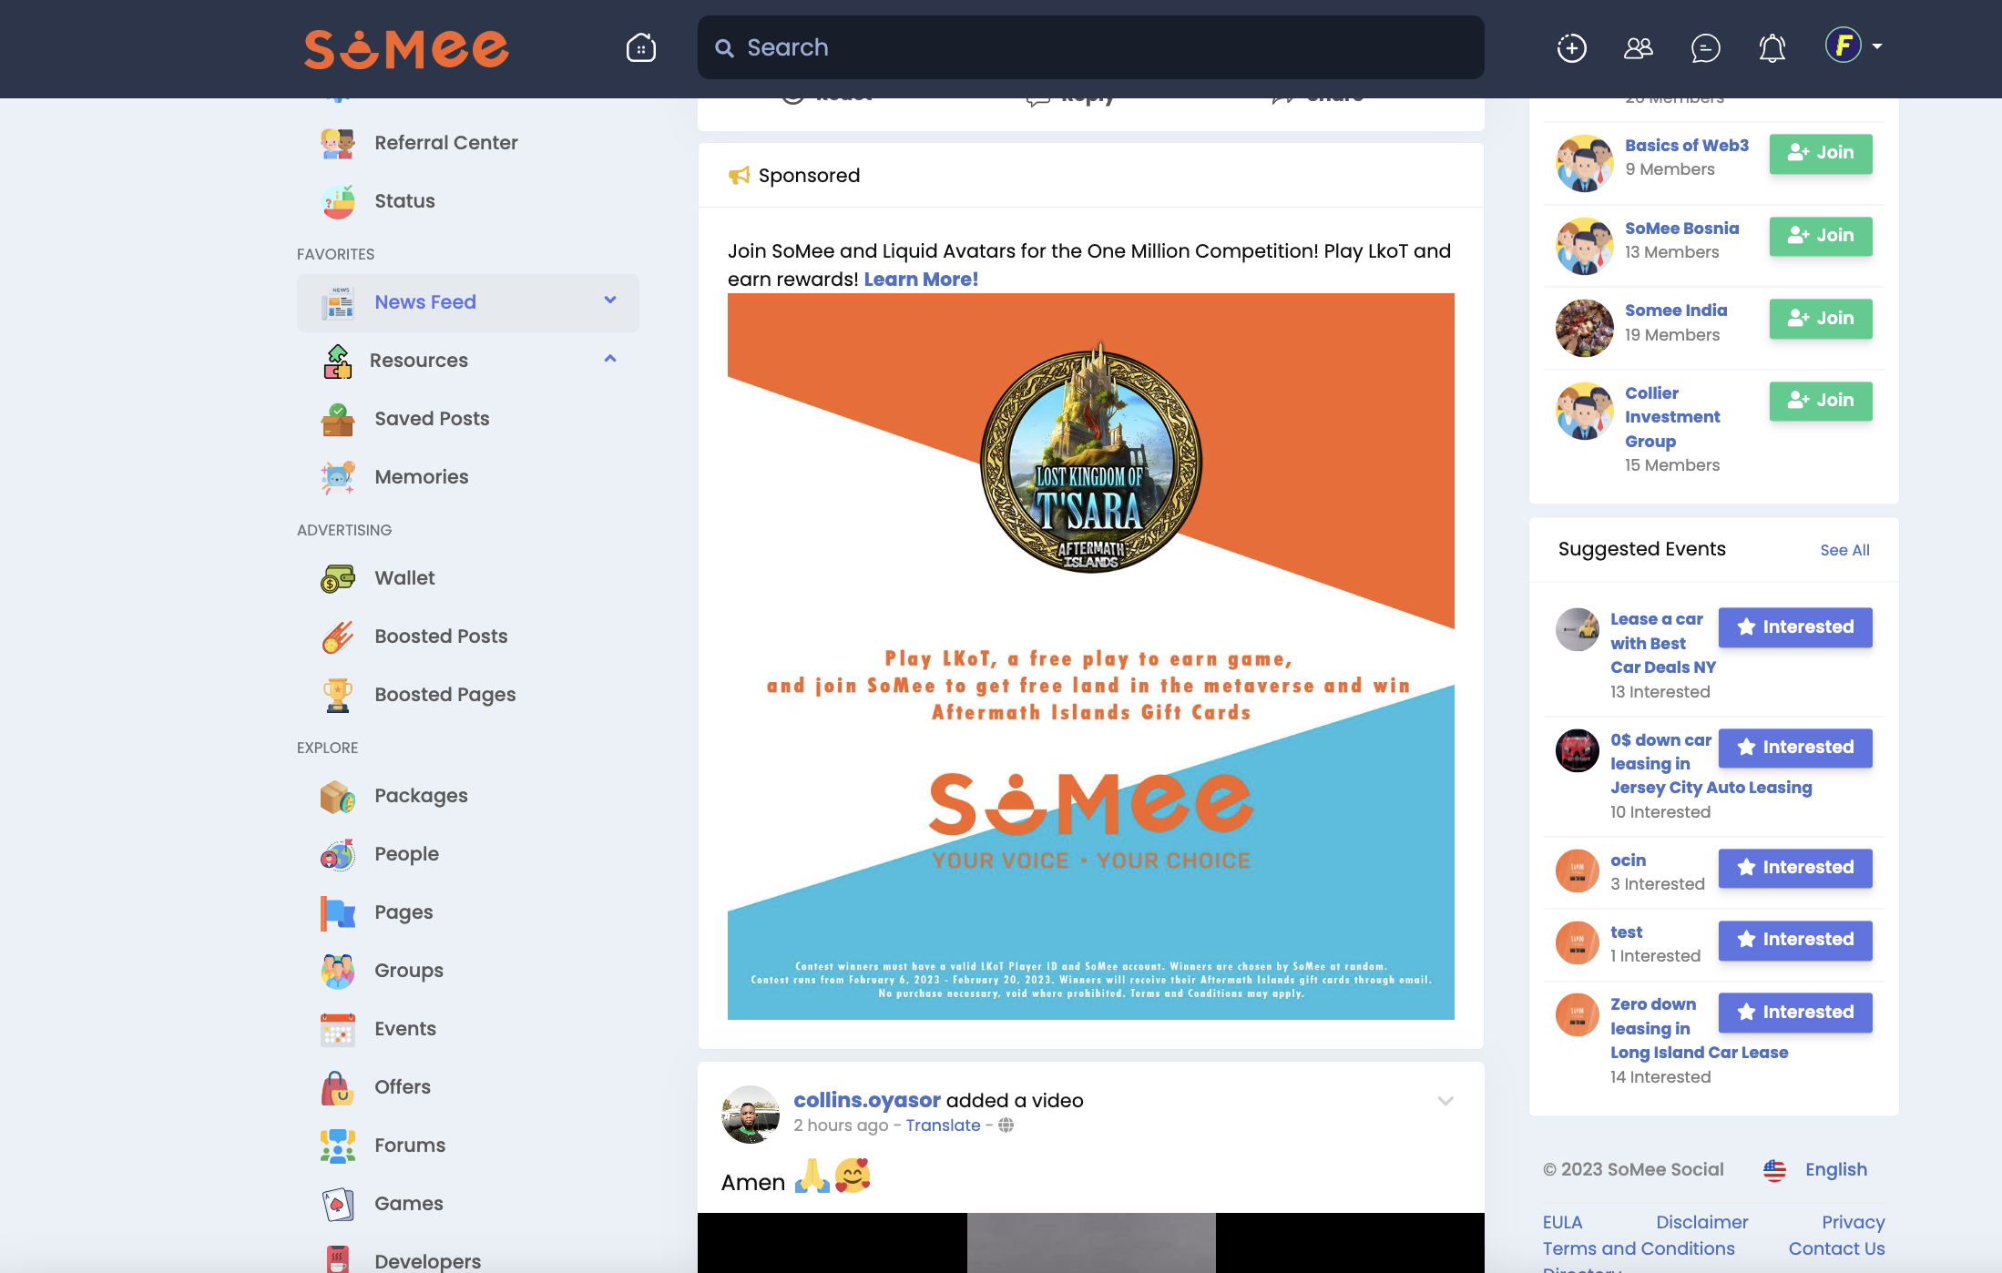Click the Sponsored megaphone icon
2002x1273 pixels.
pyautogui.click(x=739, y=175)
